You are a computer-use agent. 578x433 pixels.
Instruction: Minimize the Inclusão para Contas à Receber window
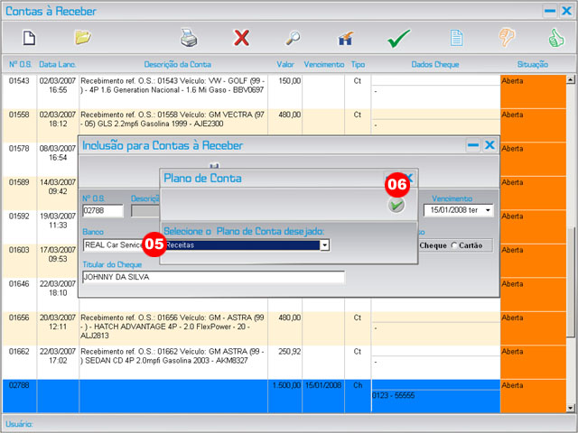tap(472, 145)
